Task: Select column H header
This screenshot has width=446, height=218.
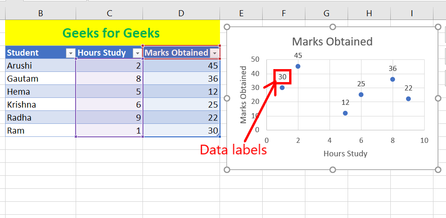Action: (369, 13)
